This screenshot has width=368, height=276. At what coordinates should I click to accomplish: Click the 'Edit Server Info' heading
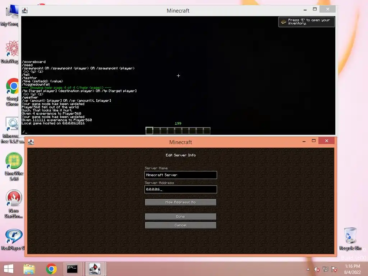pos(180,155)
